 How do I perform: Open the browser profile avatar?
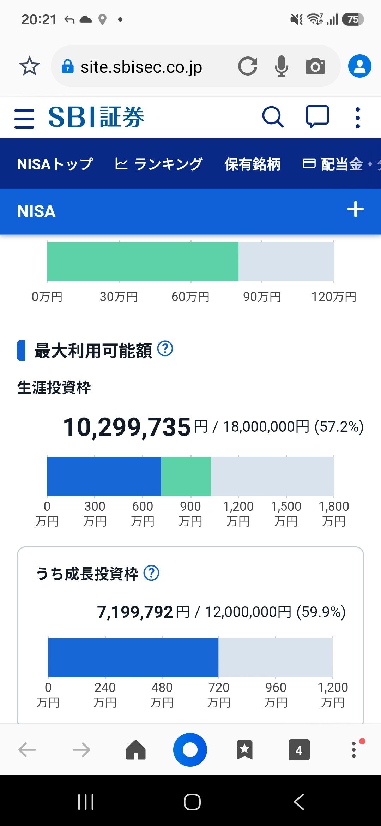359,66
